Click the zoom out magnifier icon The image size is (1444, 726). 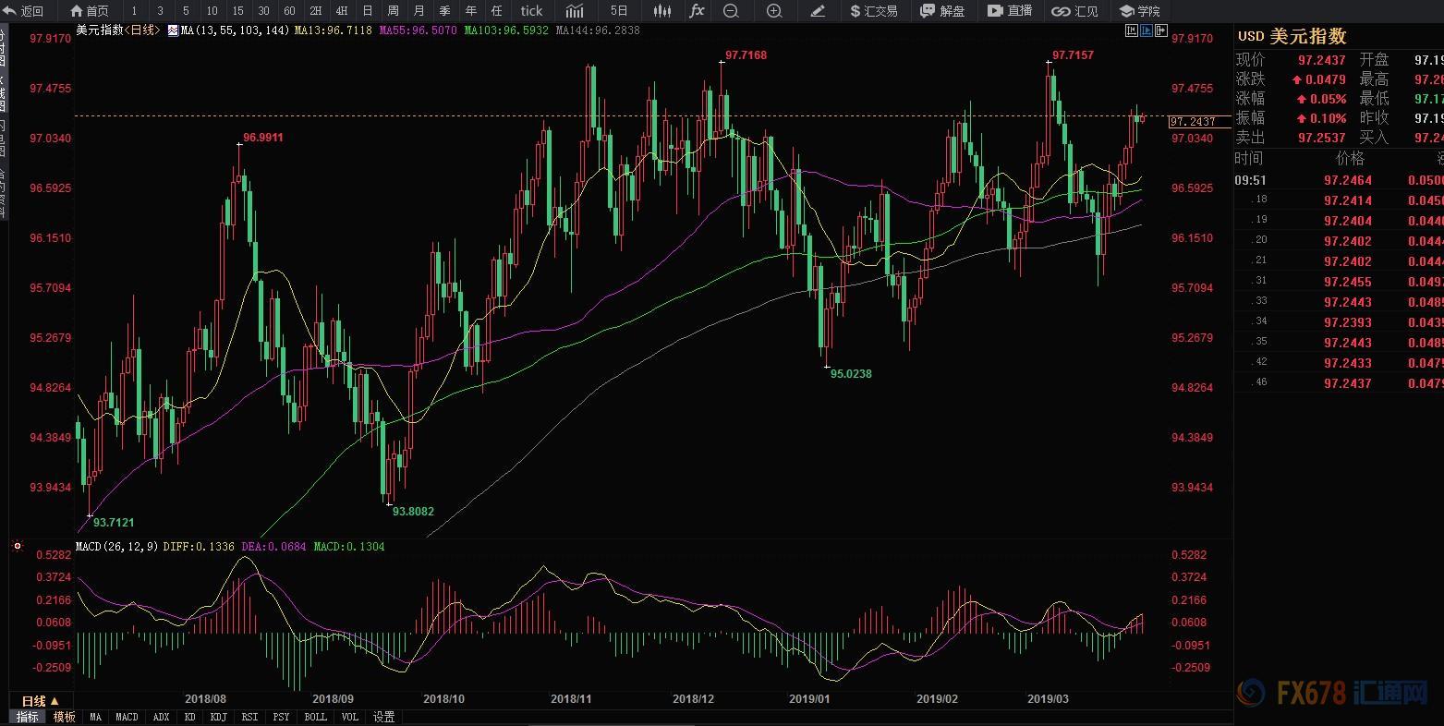tap(731, 11)
